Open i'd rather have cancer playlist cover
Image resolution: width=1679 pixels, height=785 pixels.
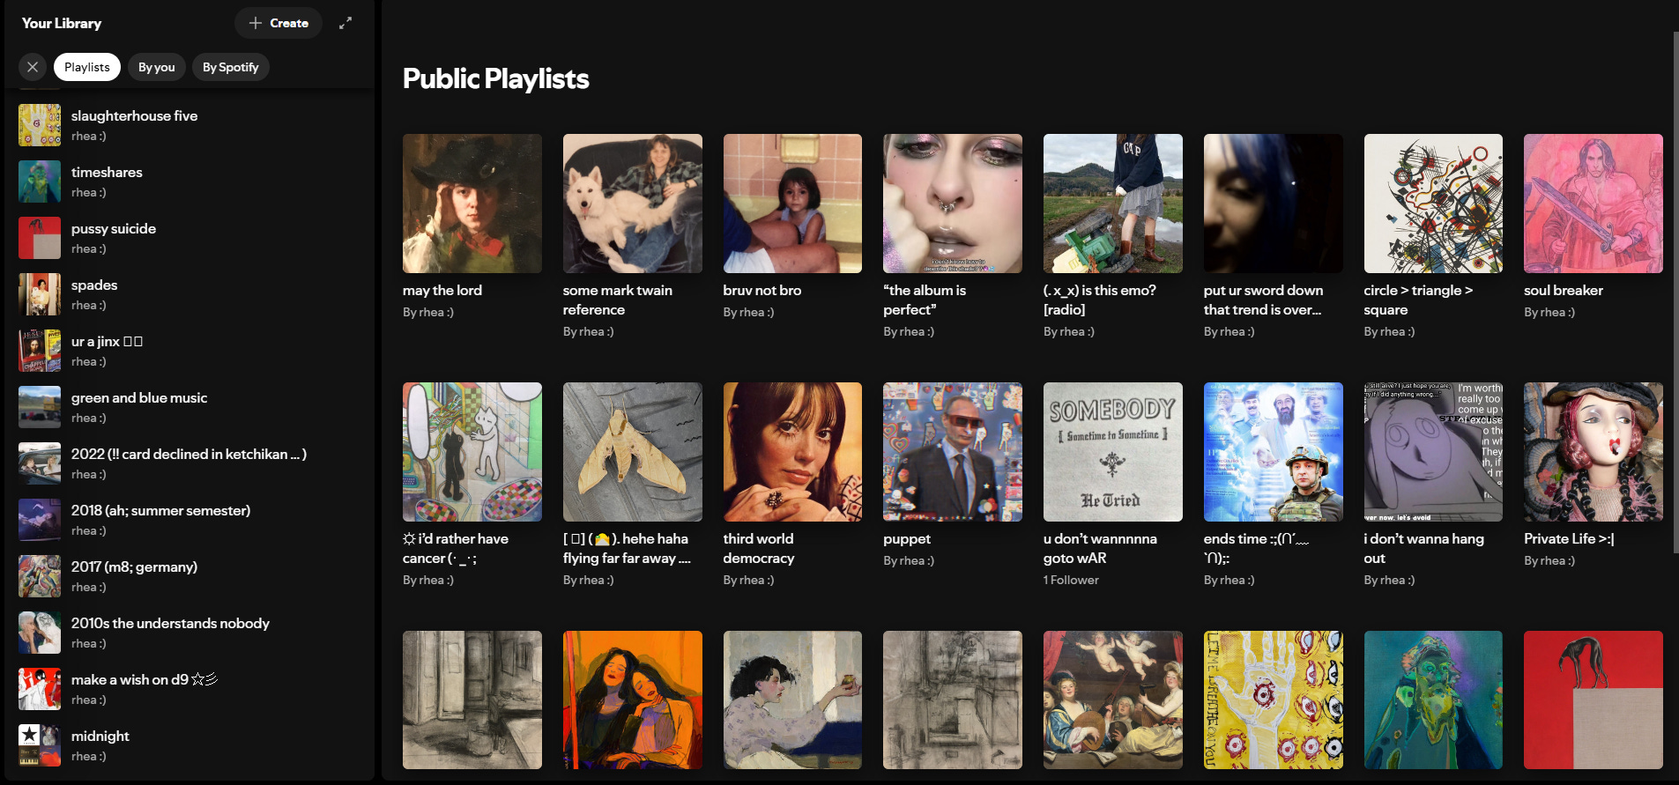(x=472, y=452)
